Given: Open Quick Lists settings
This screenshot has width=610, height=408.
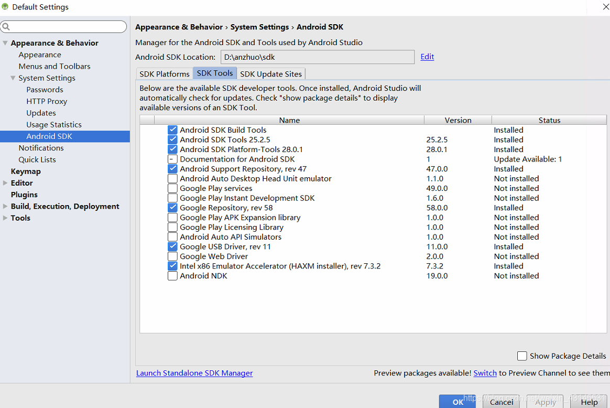Looking at the screenshot, I should coord(37,159).
